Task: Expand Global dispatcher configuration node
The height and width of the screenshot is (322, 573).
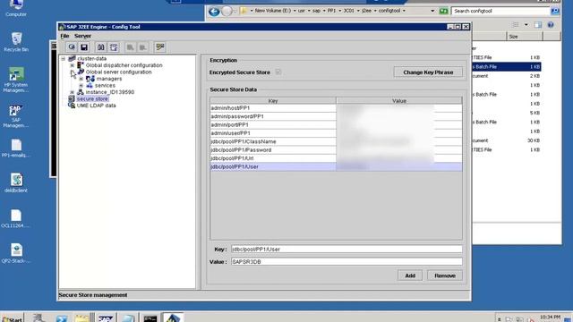Action: click(x=72, y=65)
